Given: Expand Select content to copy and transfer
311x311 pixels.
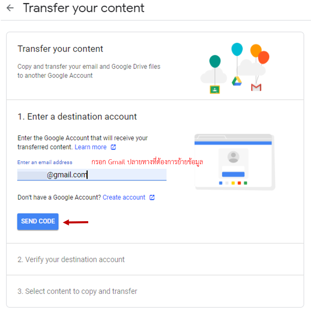Looking at the screenshot, I should tap(77, 291).
